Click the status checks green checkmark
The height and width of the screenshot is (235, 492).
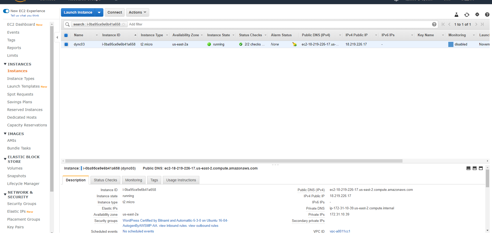pyautogui.click(x=241, y=44)
